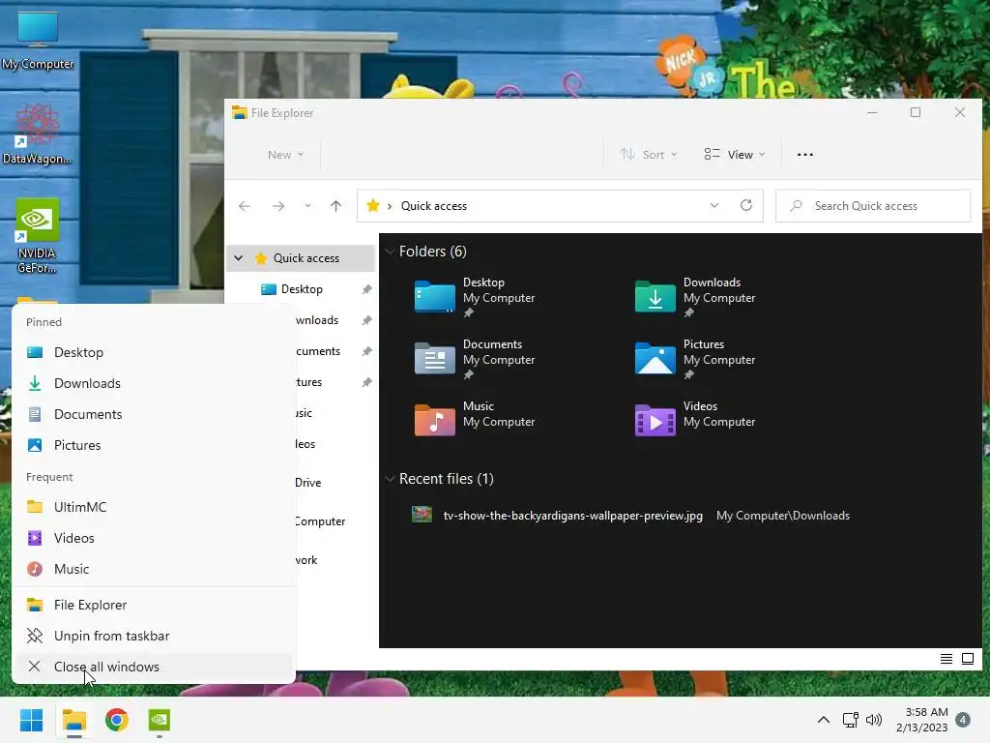The width and height of the screenshot is (990, 743).
Task: Open the clock showing 3:58 AM
Action: click(x=921, y=720)
